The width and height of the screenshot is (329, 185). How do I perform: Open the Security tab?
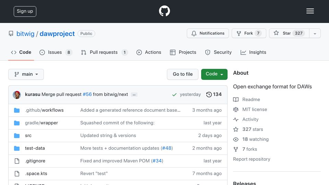[218, 52]
